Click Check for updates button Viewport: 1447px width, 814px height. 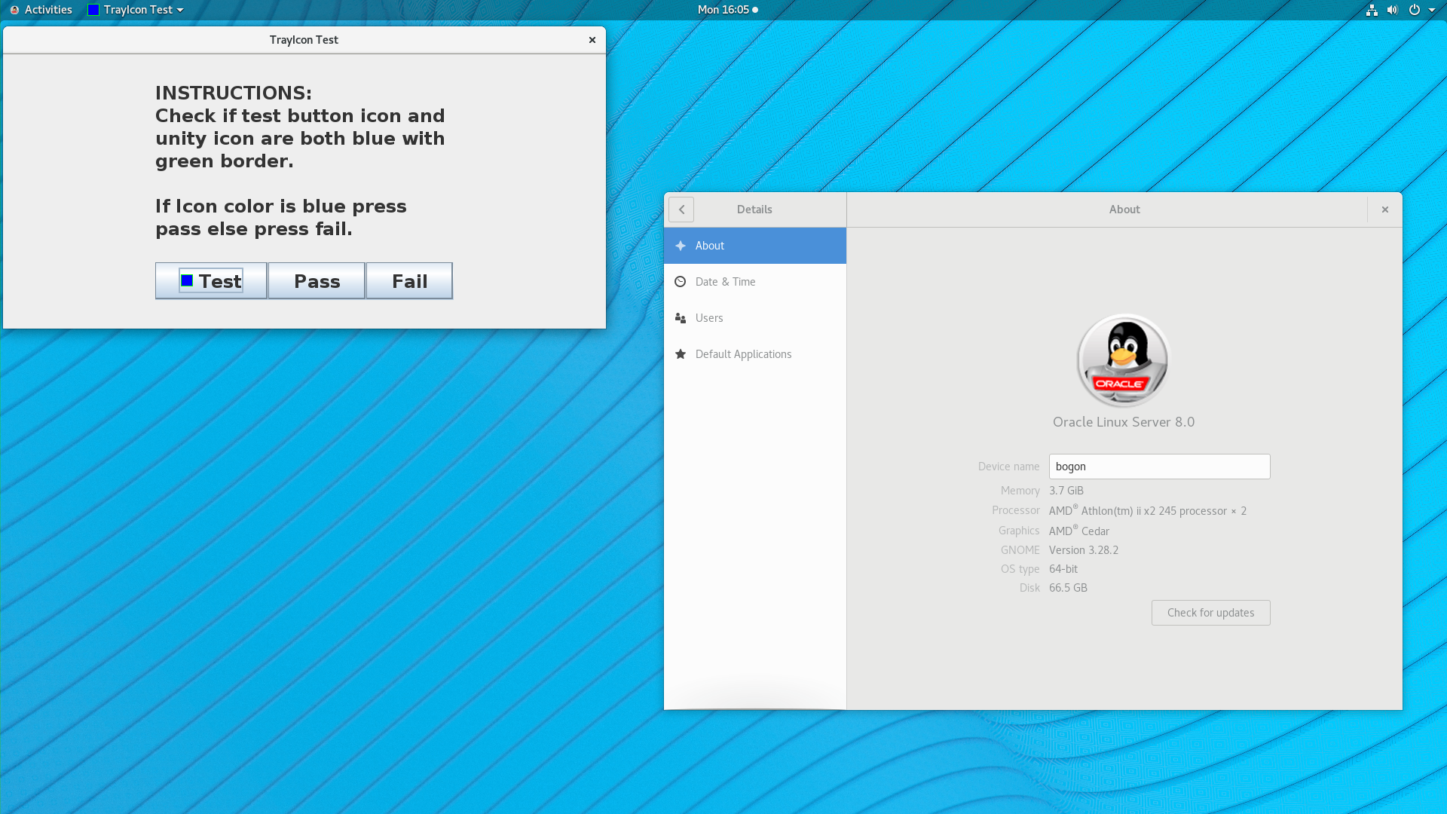point(1210,613)
